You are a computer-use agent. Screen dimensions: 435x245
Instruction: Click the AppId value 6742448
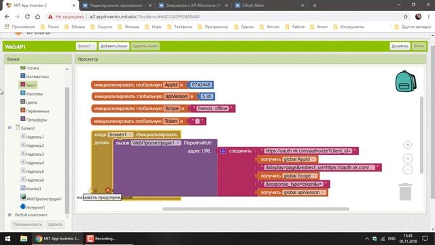click(201, 84)
